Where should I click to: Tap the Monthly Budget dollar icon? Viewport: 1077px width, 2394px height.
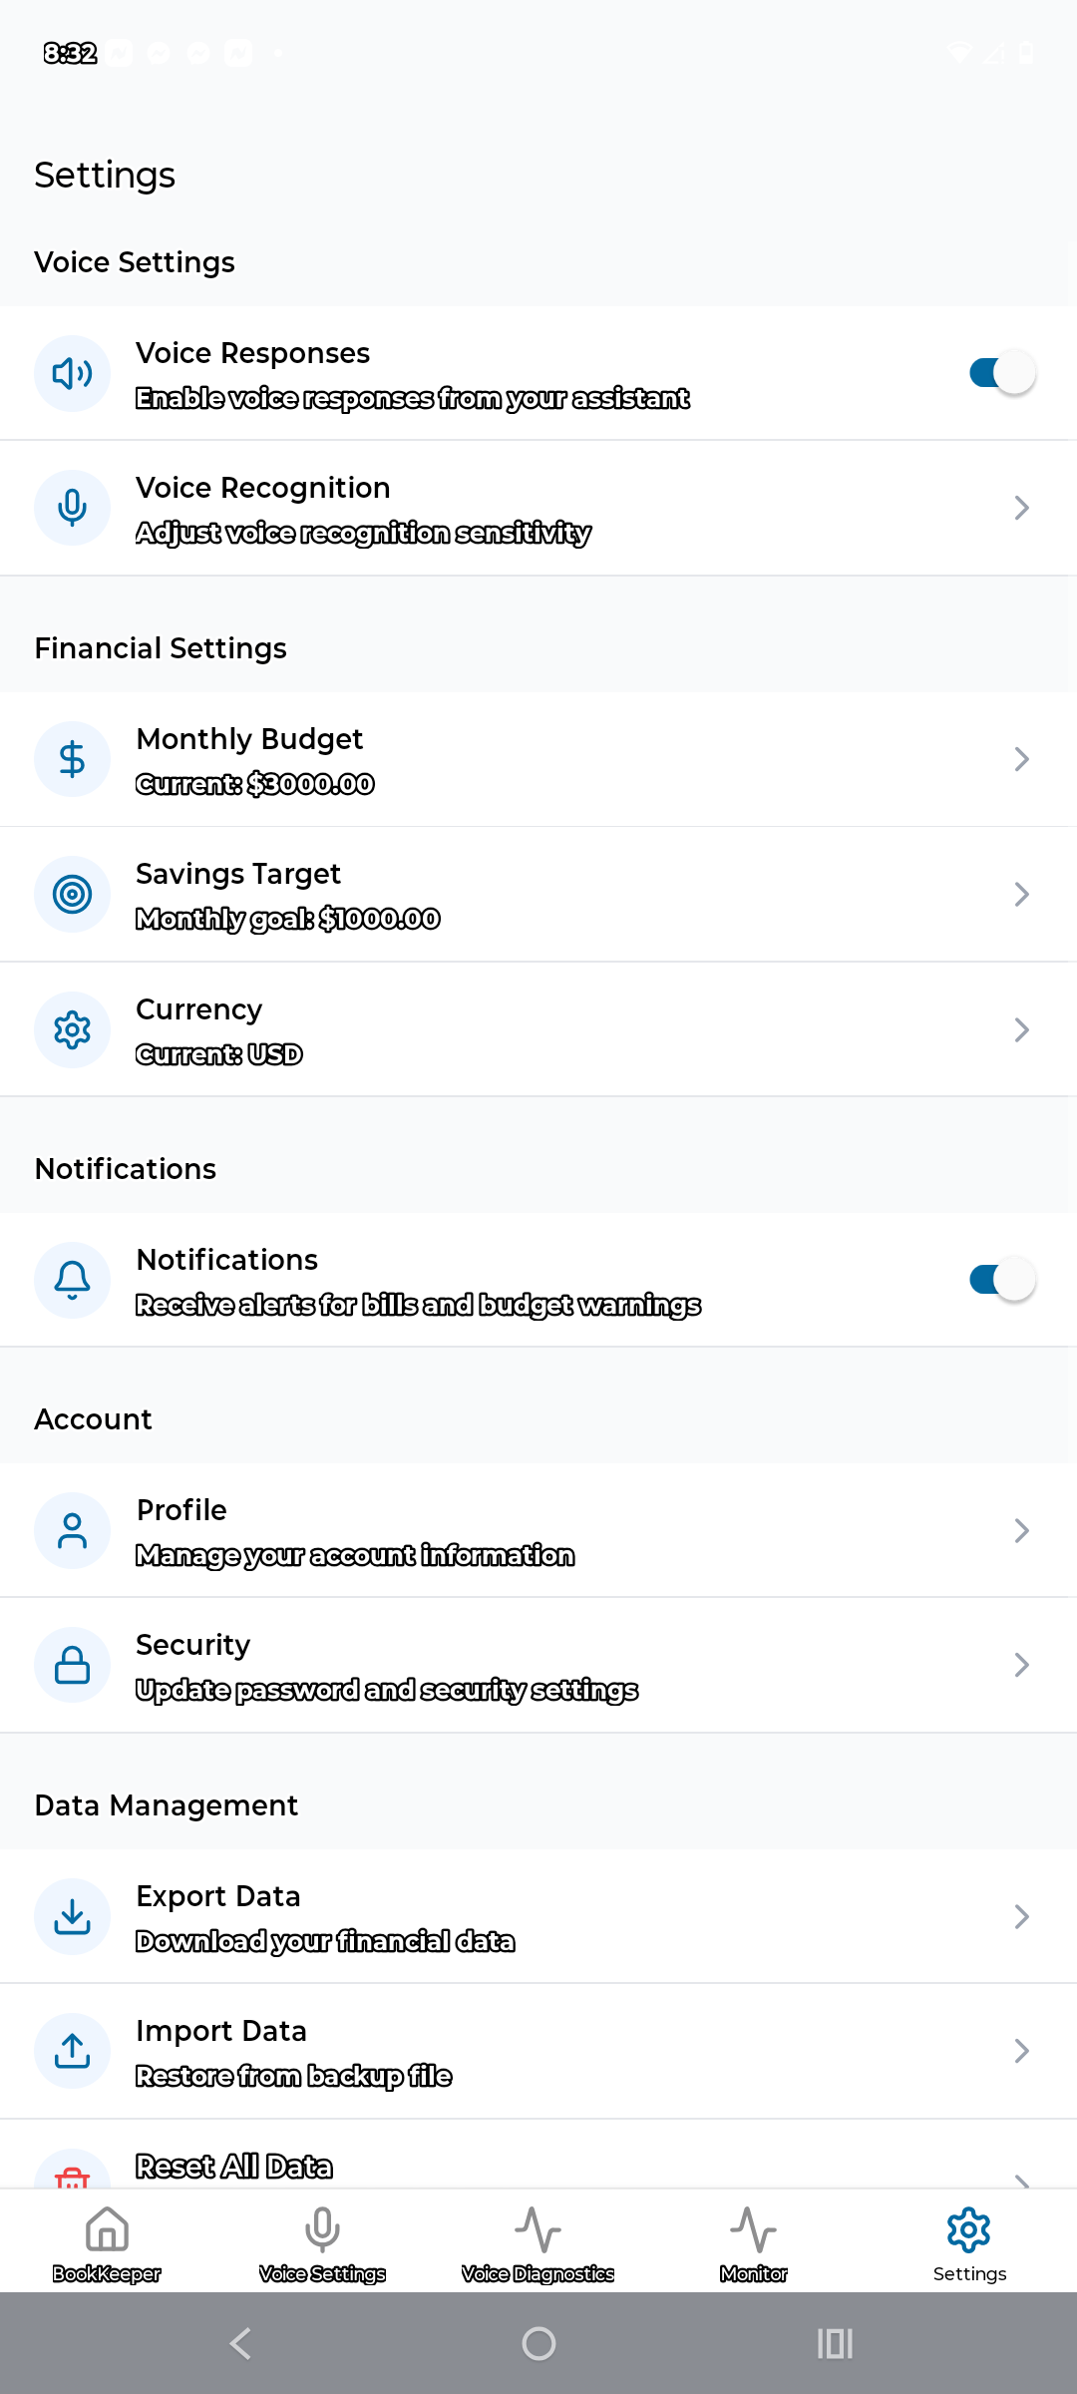pyautogui.click(x=72, y=759)
